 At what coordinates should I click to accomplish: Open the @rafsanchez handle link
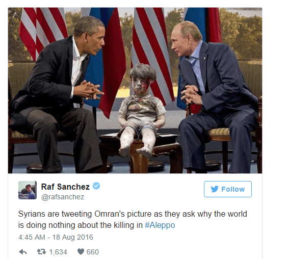coord(63,197)
